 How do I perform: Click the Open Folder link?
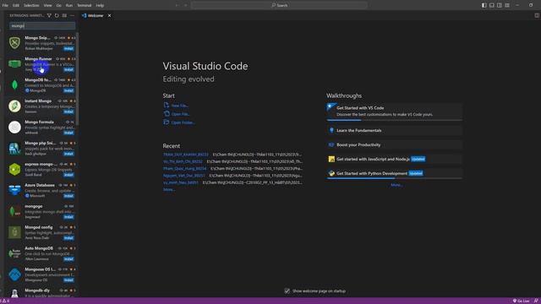(183, 122)
